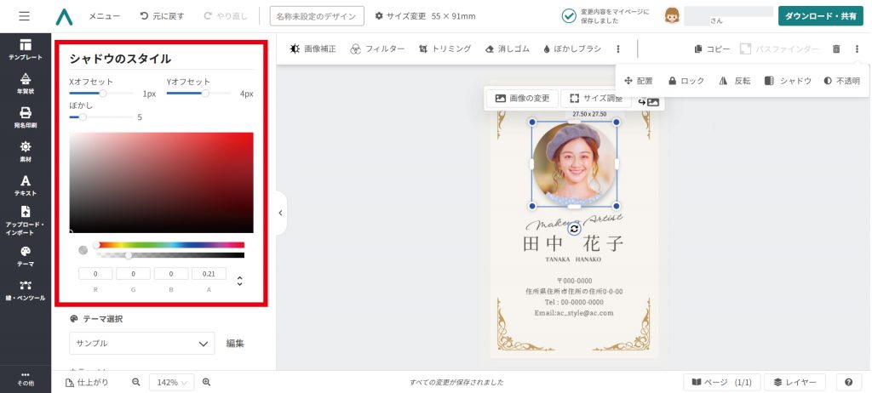The height and width of the screenshot is (393, 872).
Task: Open the 素材 materials panel
Action: point(26,151)
